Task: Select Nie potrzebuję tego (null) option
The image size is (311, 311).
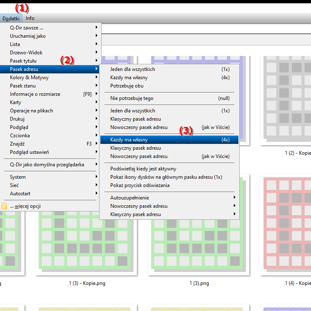Action: (x=169, y=98)
